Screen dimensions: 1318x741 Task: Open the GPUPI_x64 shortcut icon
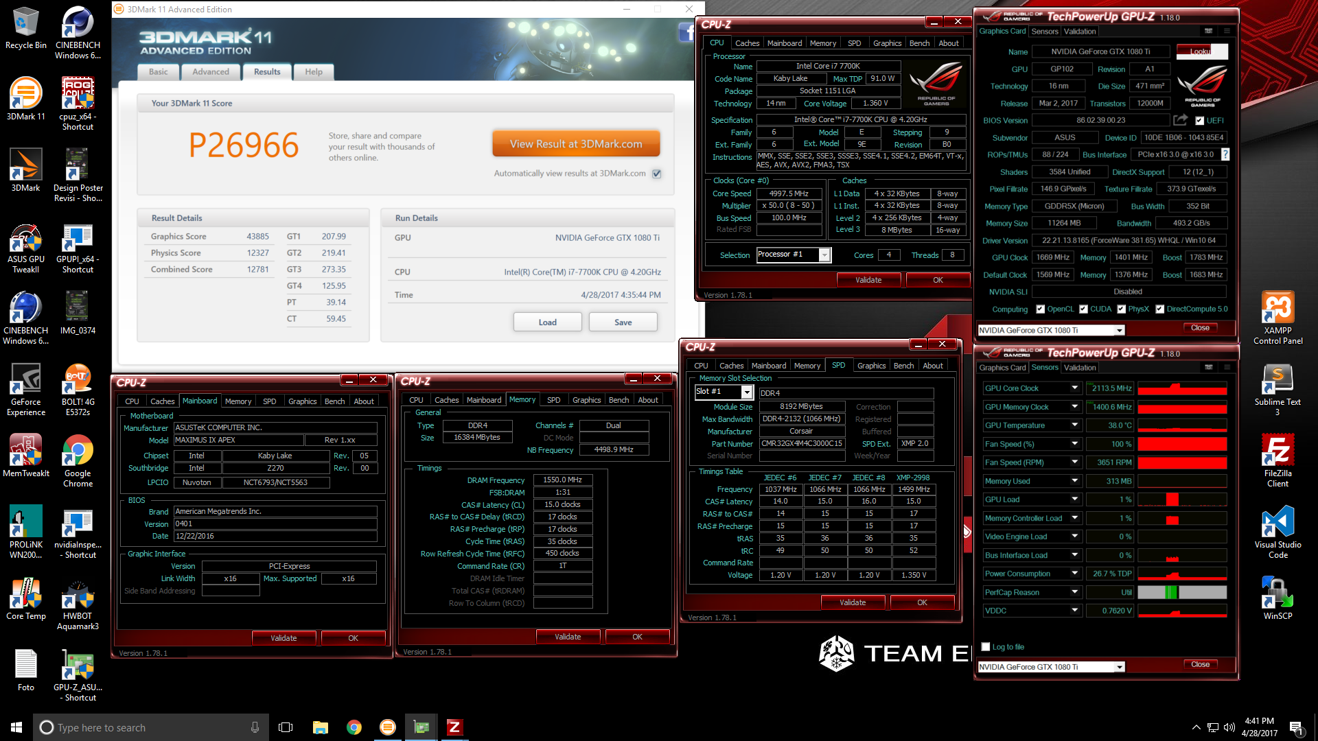(x=78, y=247)
